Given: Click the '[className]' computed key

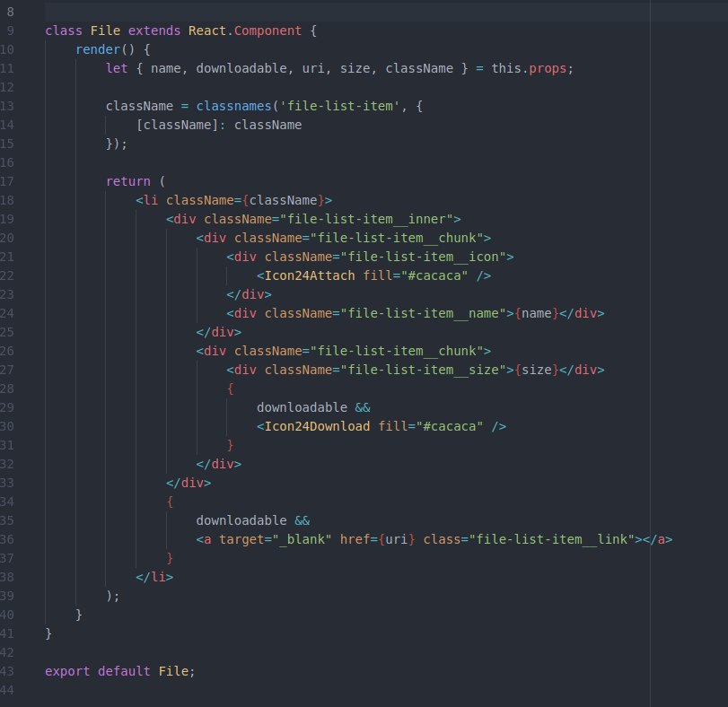Looking at the screenshot, I should tap(177, 126).
